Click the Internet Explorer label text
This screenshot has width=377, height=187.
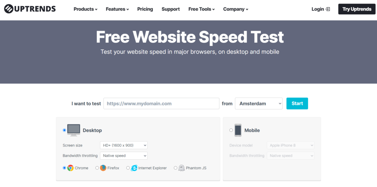(152, 168)
